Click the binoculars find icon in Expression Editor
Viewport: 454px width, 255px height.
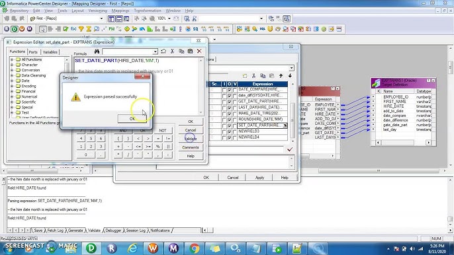(x=97, y=52)
